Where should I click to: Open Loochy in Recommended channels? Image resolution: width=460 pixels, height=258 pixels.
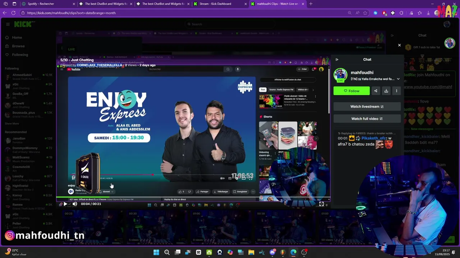[28, 178]
